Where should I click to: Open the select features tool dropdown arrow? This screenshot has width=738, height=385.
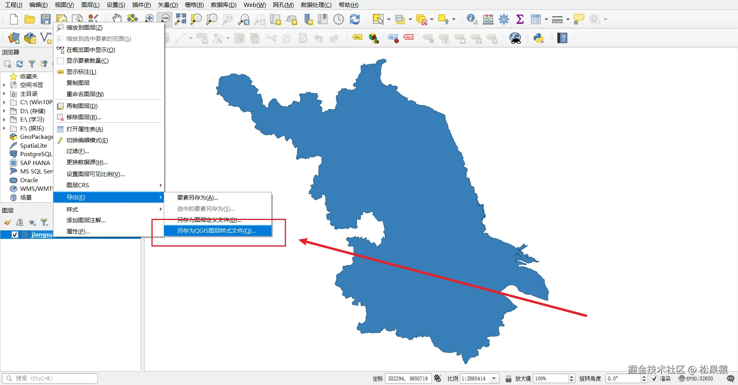pos(389,19)
